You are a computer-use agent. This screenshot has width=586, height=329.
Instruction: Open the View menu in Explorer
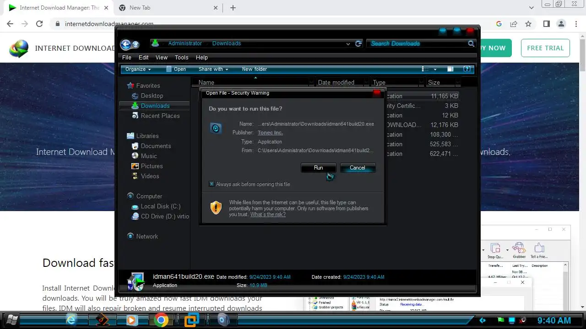pos(162,58)
